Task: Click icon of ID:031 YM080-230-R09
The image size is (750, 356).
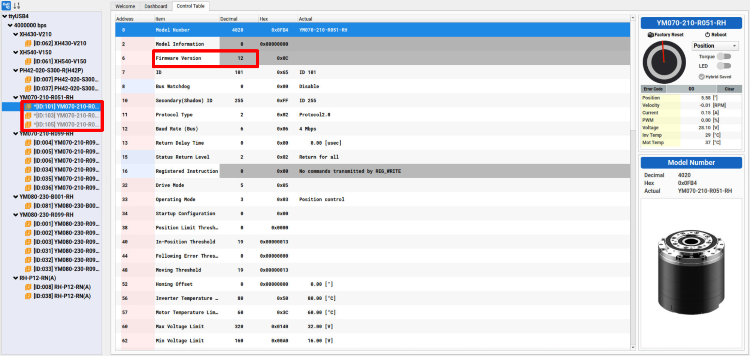Action: 28,251
